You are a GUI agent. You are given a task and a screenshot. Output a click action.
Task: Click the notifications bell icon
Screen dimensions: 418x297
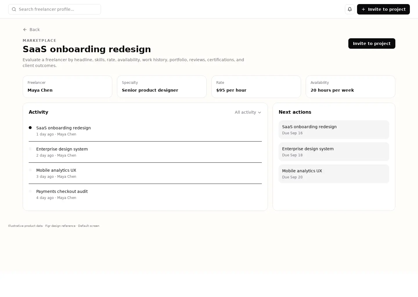350,9
